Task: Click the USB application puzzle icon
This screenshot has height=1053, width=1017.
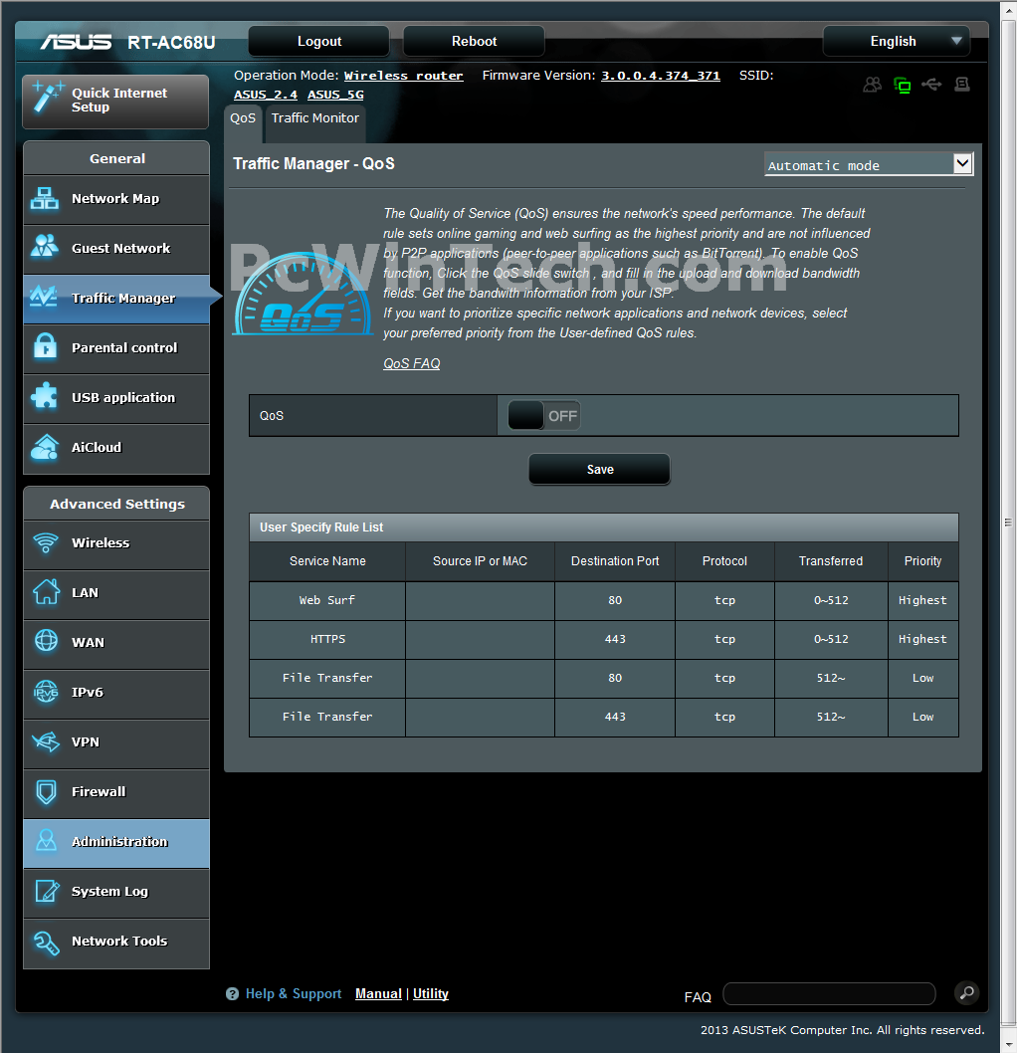Action: click(x=45, y=396)
